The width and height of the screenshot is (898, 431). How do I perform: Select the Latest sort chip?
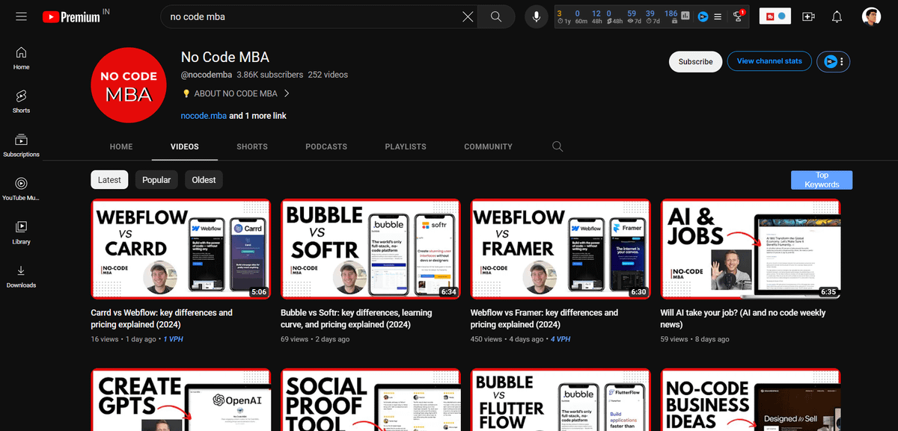[109, 180]
